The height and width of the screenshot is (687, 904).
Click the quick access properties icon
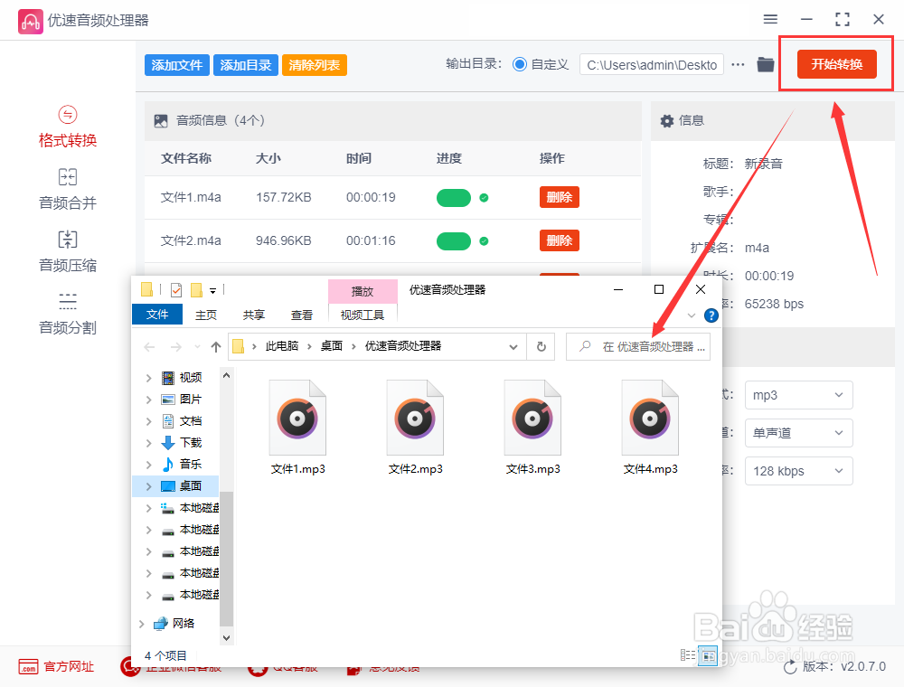[176, 289]
